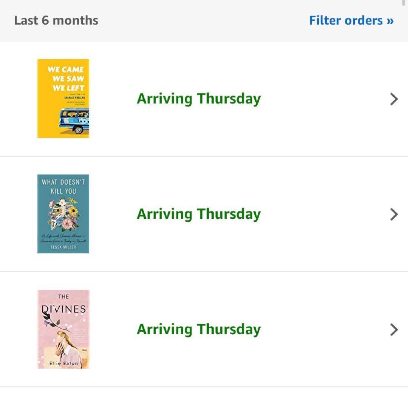Open chevron arrow for What Doesn't Kill You

pyautogui.click(x=394, y=214)
